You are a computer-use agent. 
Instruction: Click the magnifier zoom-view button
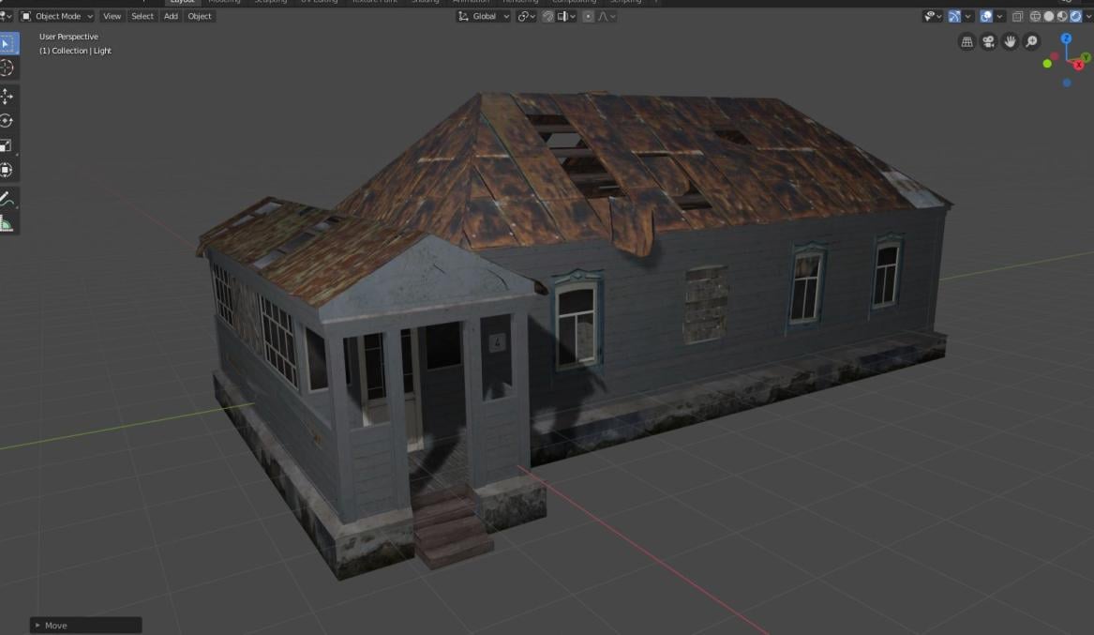coord(1031,42)
